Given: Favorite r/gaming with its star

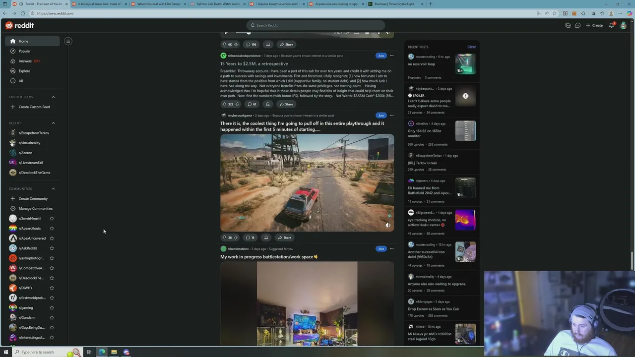Looking at the screenshot, I should 52,307.
